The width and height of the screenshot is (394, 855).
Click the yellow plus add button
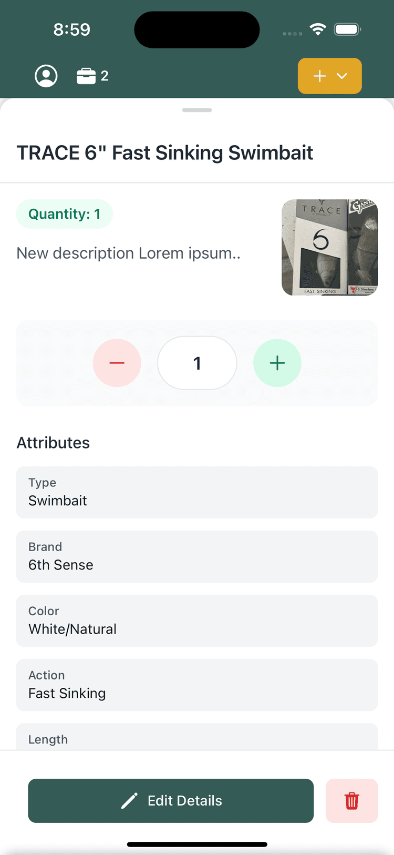pos(319,76)
